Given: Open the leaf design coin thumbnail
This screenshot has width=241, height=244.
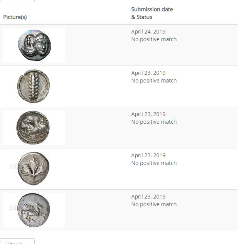Looking at the screenshot, I should pos(34,169).
